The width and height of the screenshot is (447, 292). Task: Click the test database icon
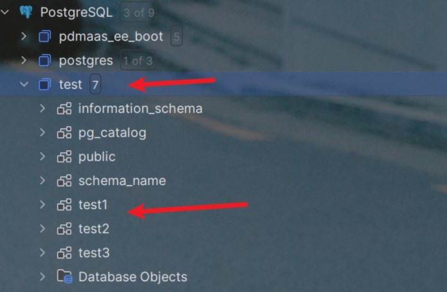[x=44, y=85]
